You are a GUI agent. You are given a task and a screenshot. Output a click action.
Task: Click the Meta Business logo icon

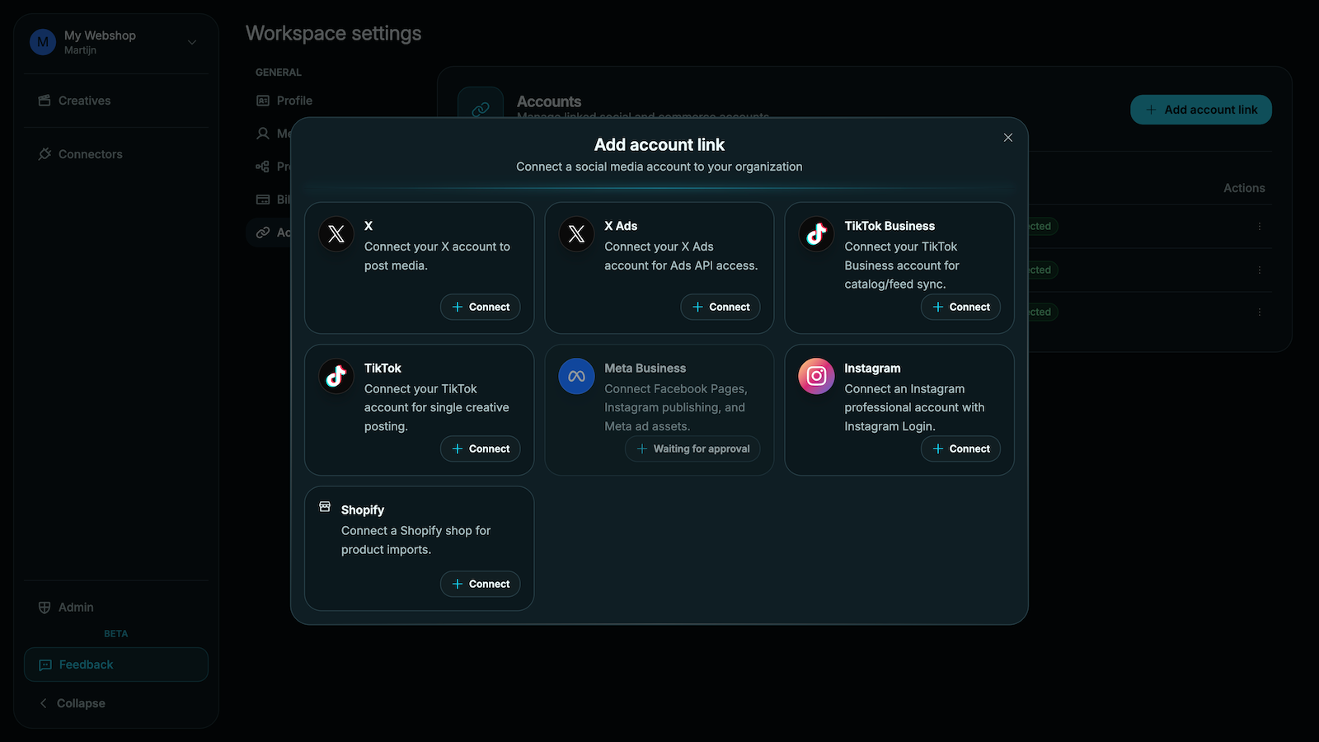click(x=576, y=376)
